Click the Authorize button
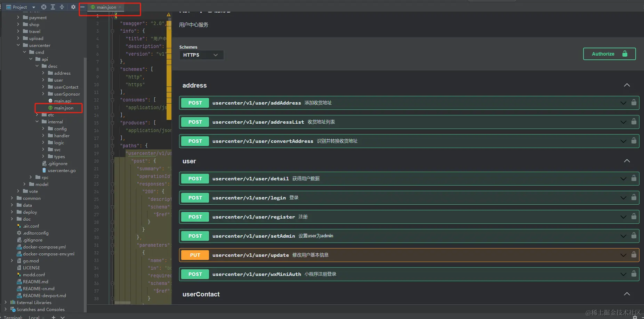Viewport: 644px width, 319px height. coord(609,54)
